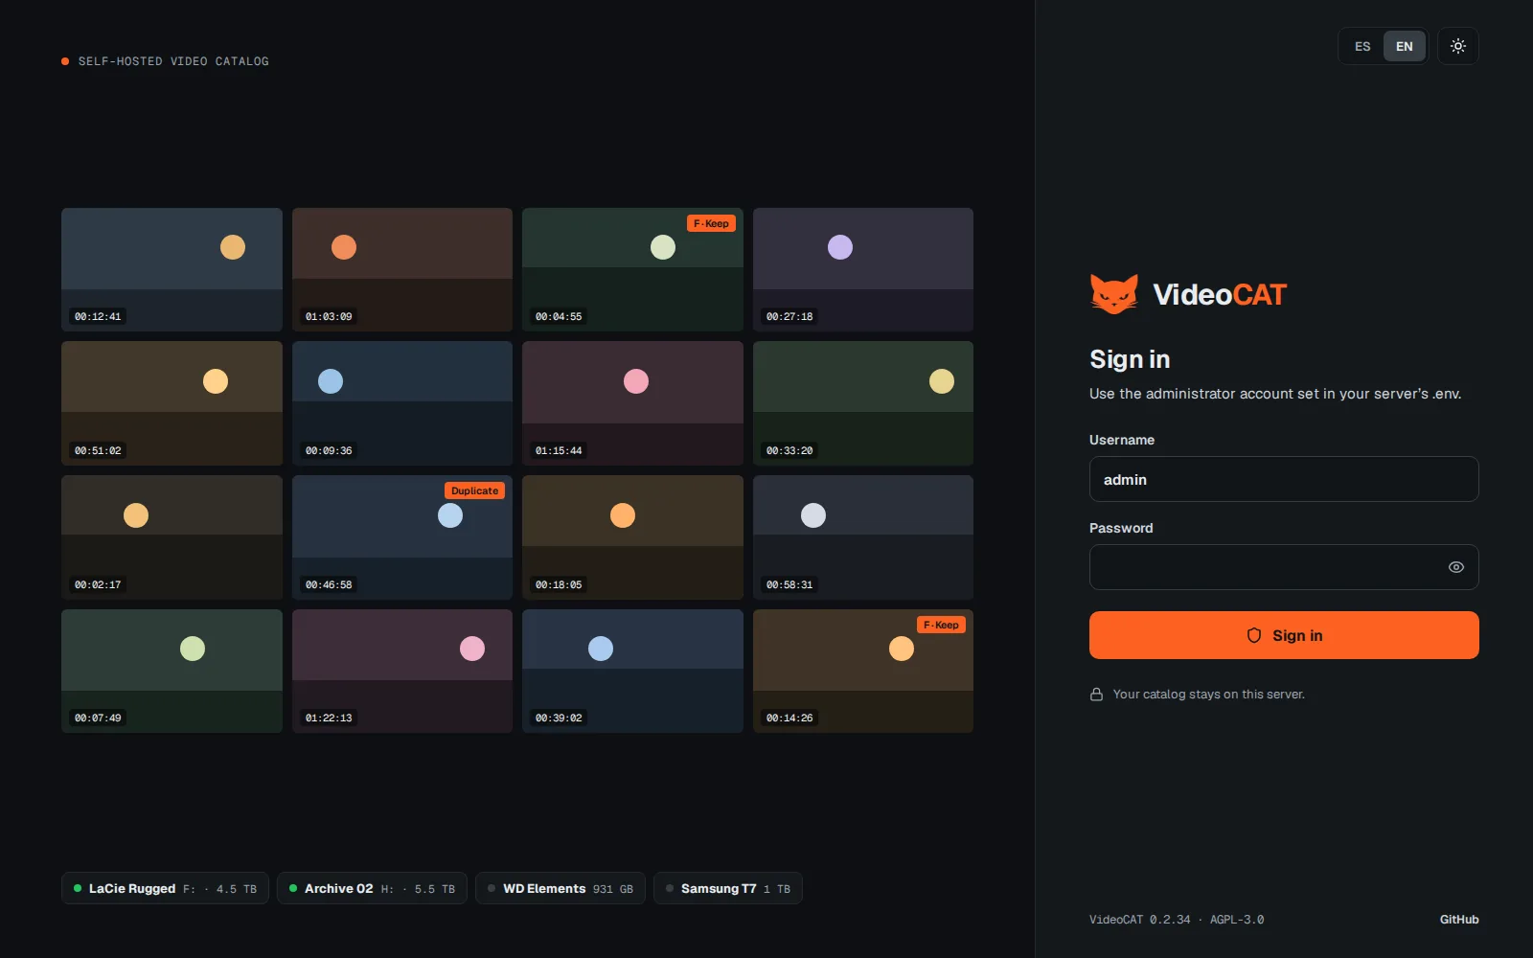
Task: Switch language to ES
Action: [x=1362, y=46]
